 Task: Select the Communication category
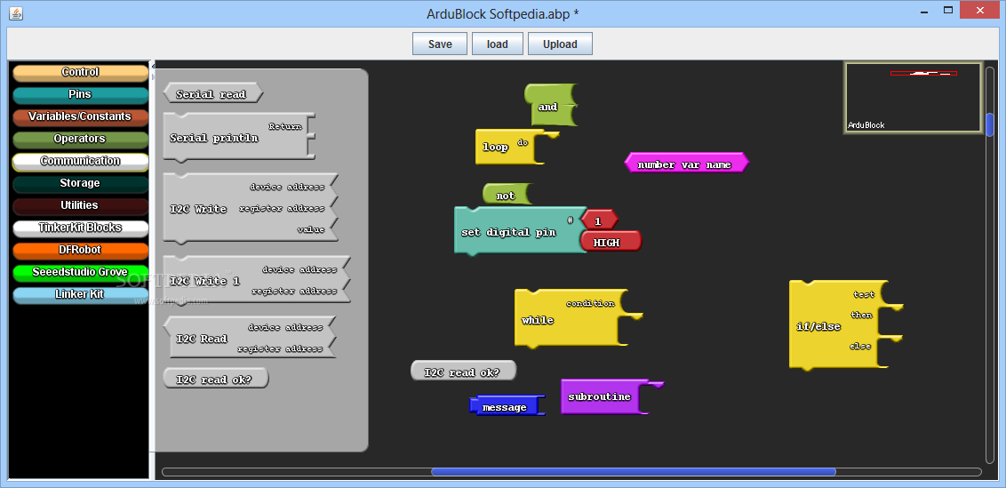click(80, 161)
